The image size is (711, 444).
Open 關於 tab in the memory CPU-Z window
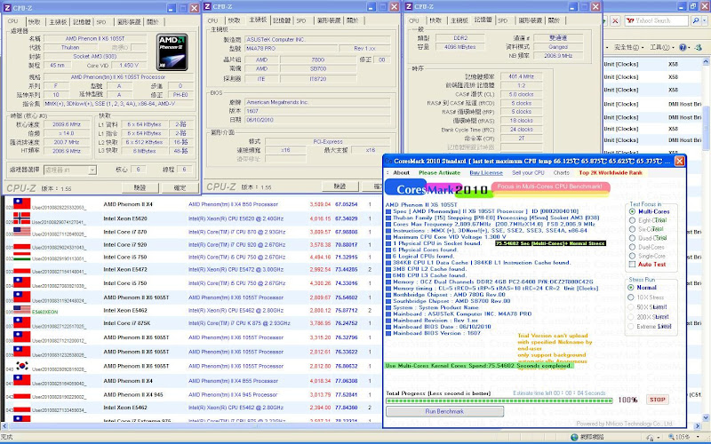tap(554, 20)
